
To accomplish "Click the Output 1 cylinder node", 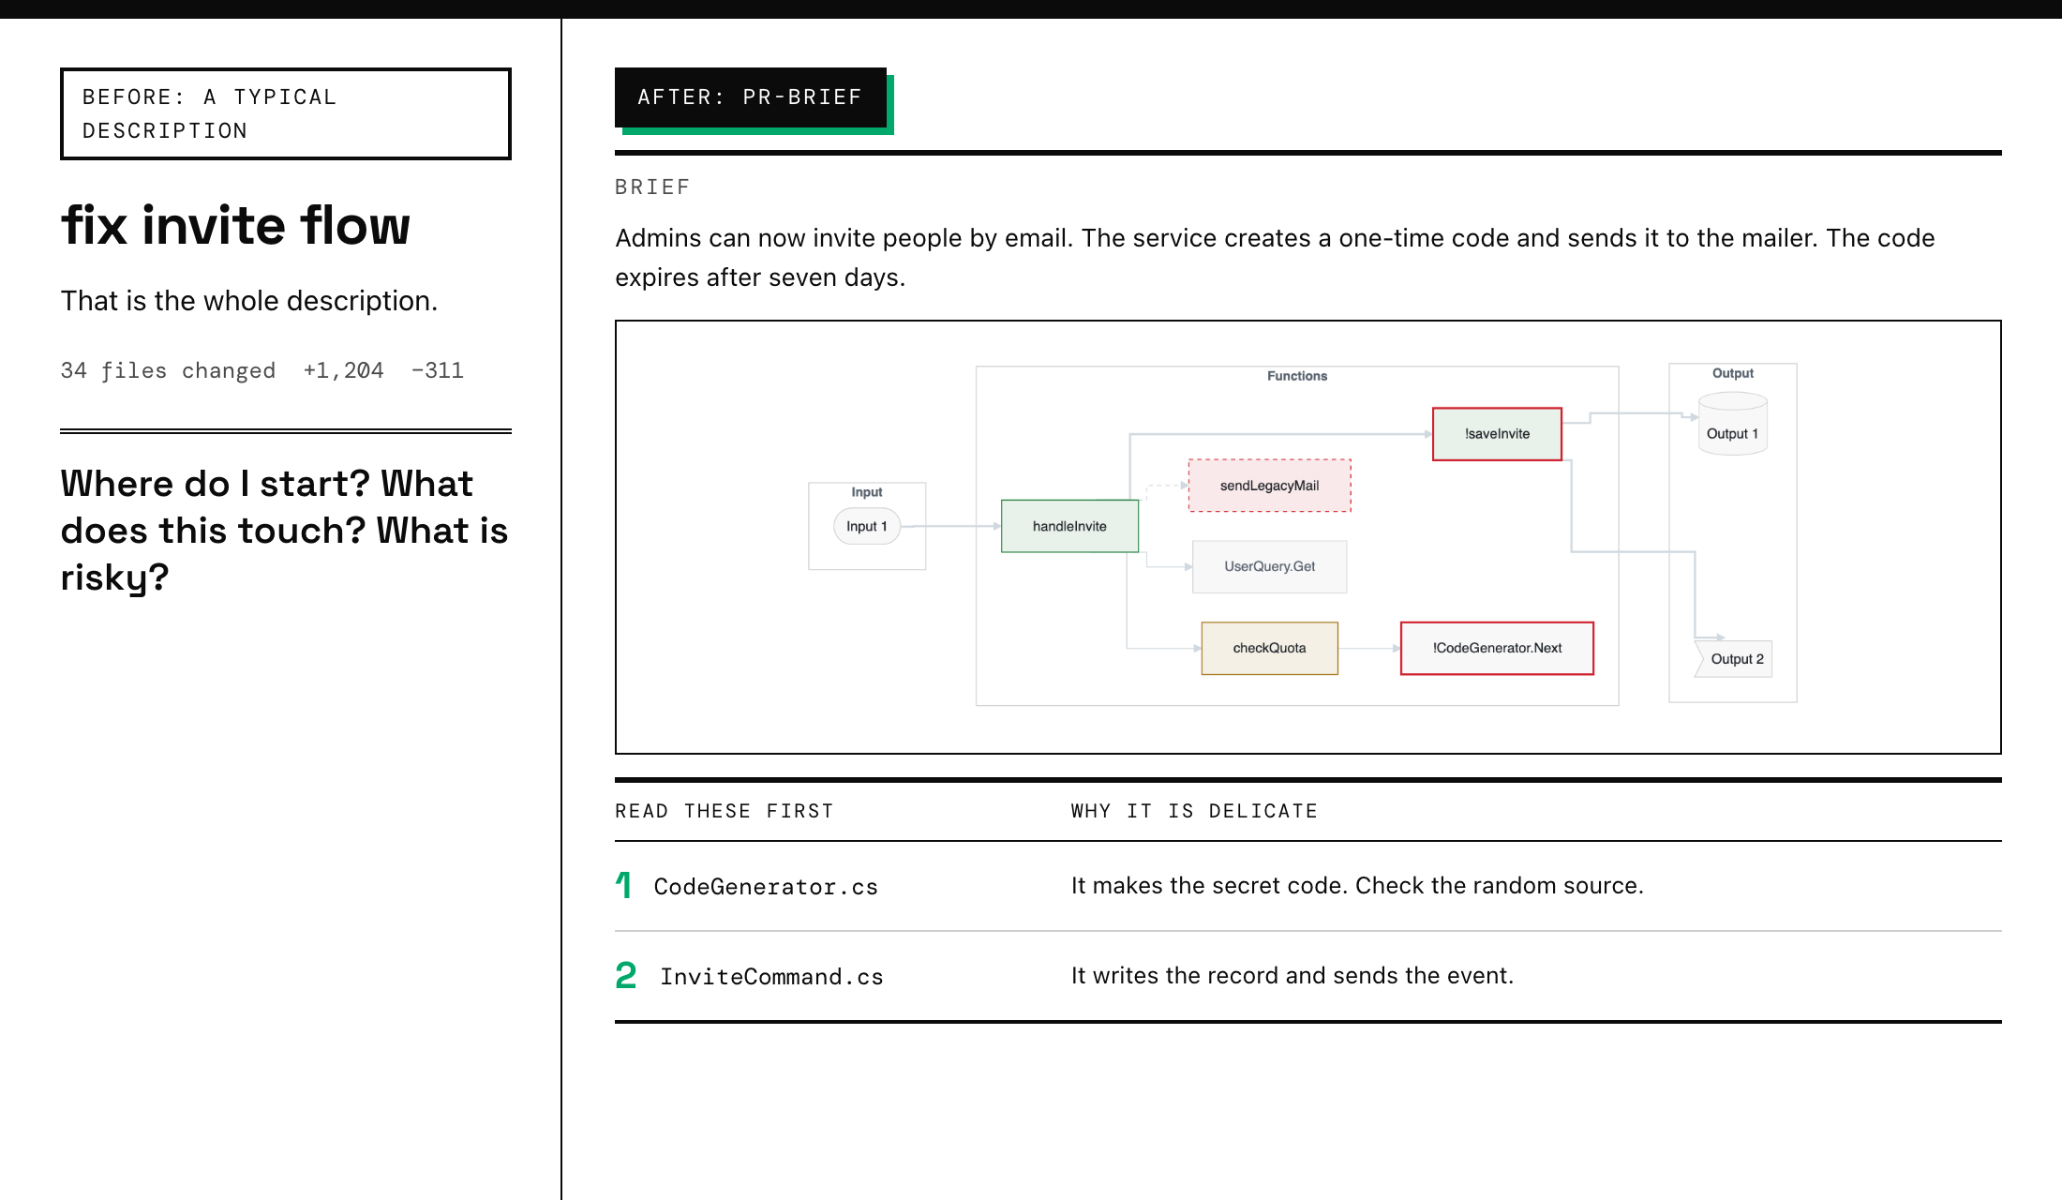I will coord(1733,425).
